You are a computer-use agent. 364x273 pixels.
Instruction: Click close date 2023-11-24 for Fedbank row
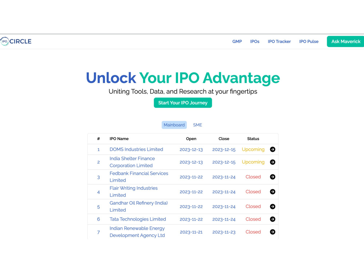click(x=224, y=177)
